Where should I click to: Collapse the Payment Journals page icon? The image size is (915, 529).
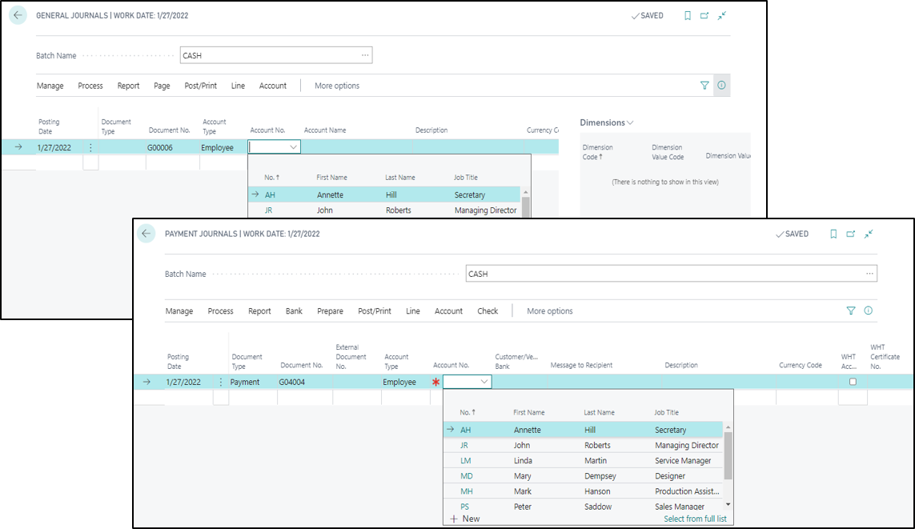tap(869, 234)
